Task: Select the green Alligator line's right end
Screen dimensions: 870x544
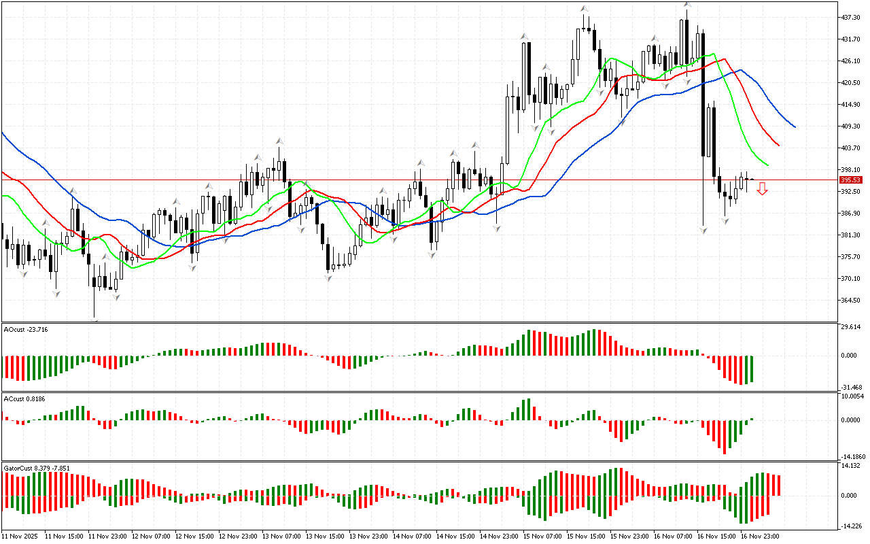Action: tap(768, 165)
